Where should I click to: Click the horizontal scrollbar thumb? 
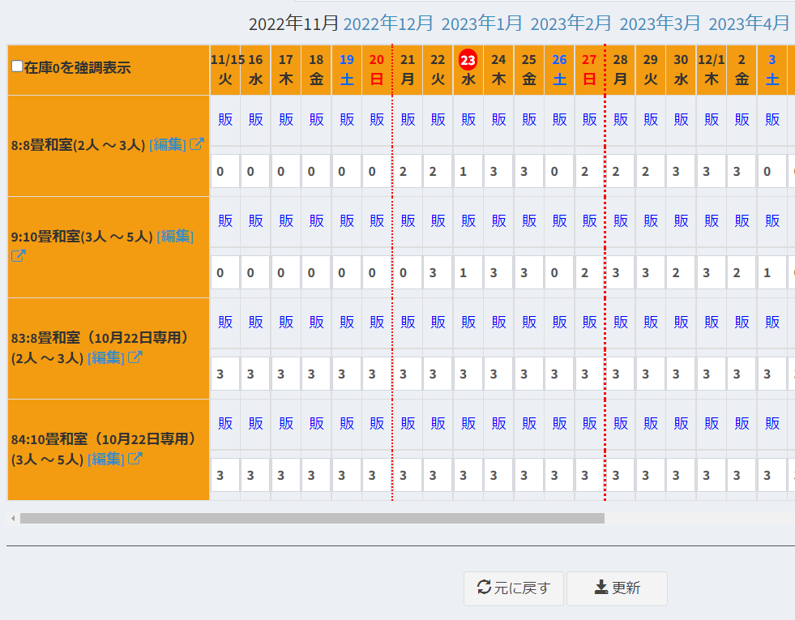[x=312, y=518]
